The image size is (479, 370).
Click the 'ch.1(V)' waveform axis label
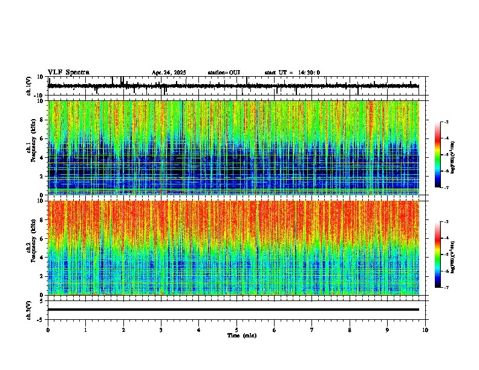coord(29,86)
